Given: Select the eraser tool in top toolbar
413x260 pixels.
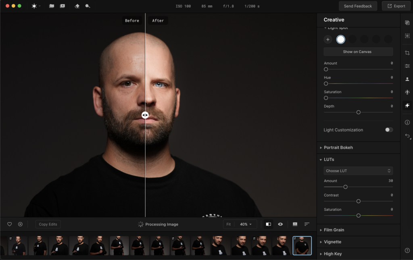Looking at the screenshot, I should (x=77, y=6).
